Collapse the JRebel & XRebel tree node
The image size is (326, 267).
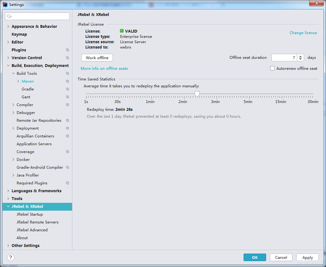click(8, 206)
